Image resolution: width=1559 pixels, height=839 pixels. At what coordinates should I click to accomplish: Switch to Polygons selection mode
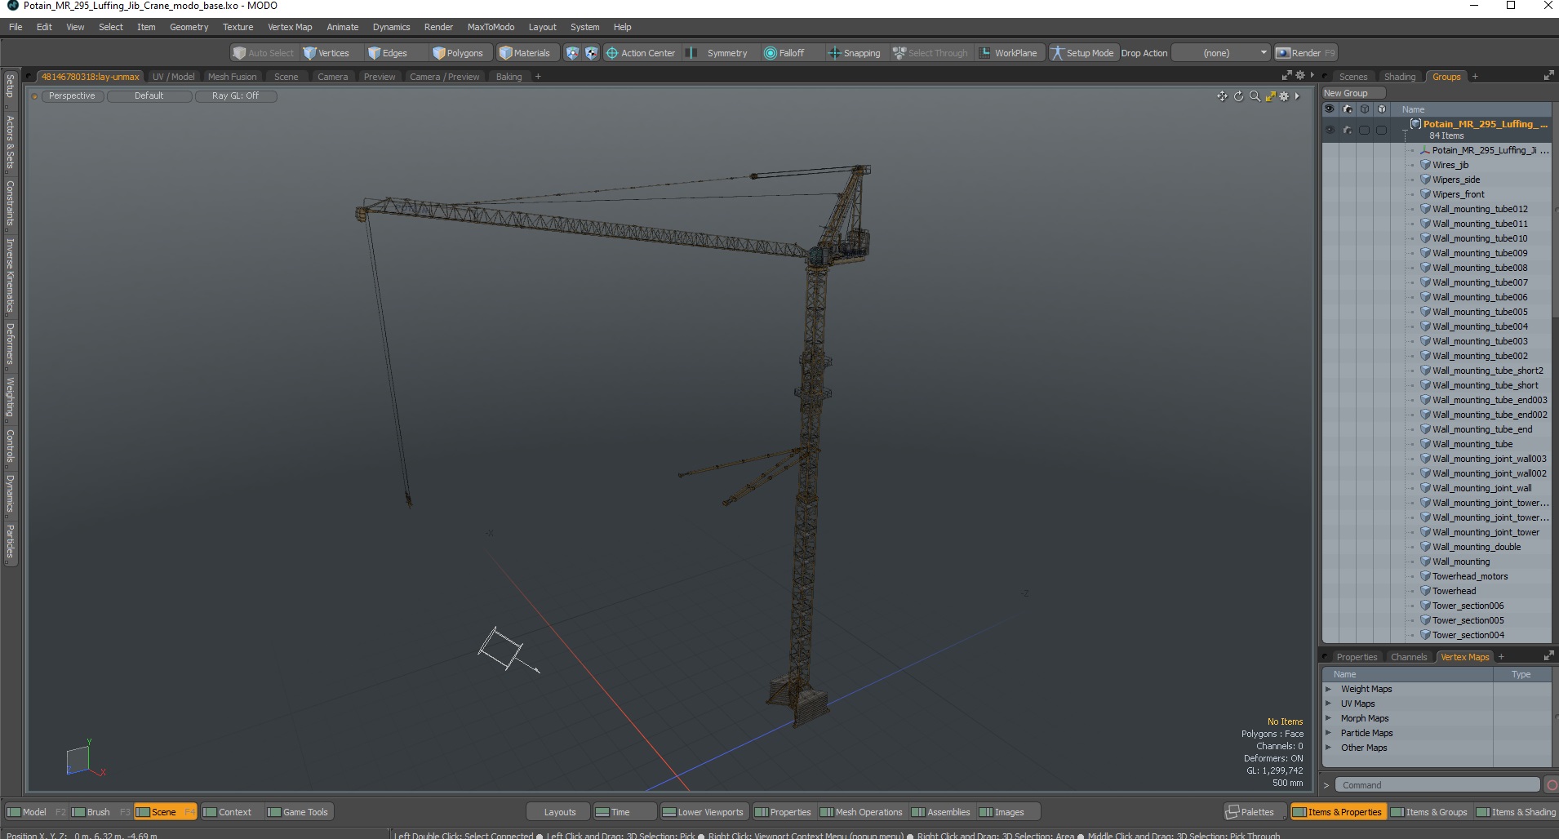tap(458, 53)
